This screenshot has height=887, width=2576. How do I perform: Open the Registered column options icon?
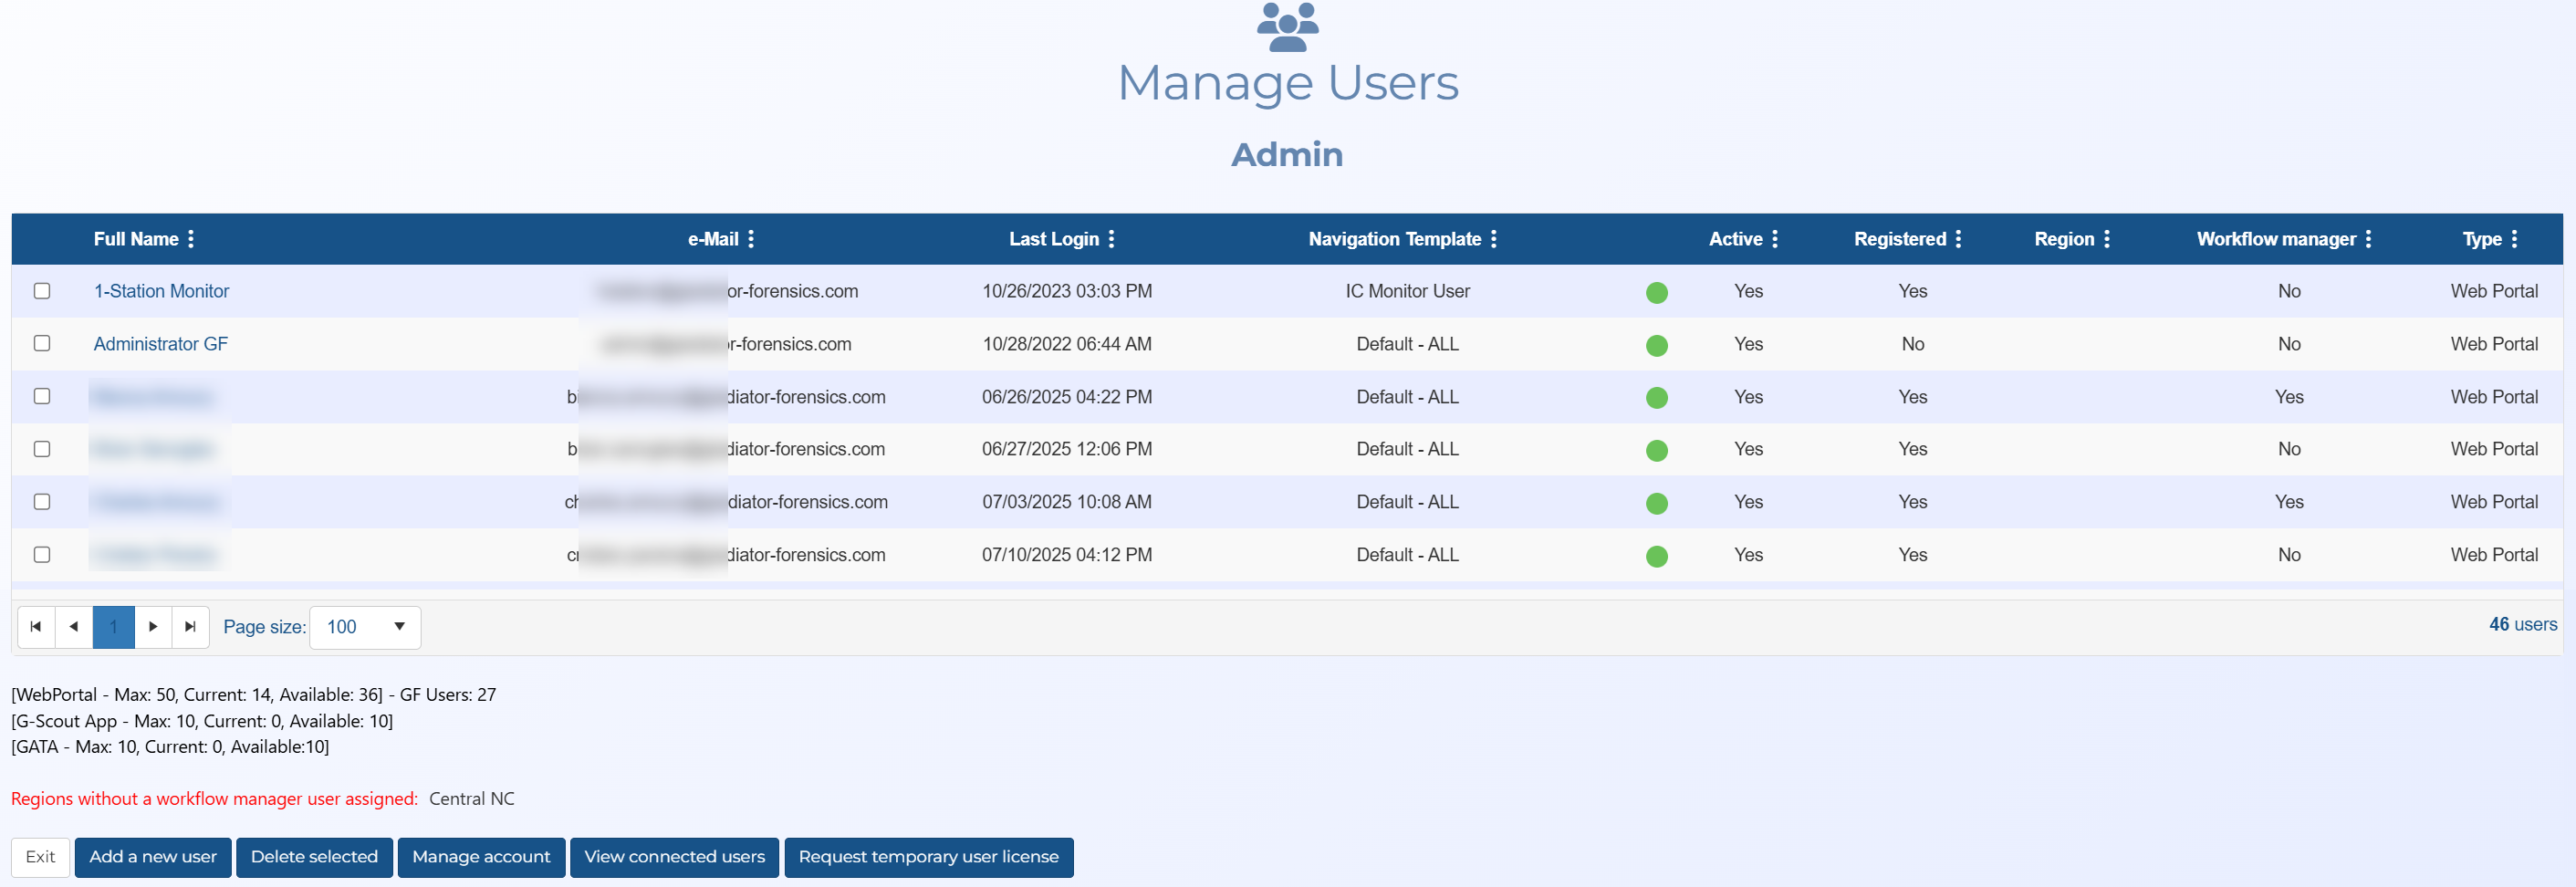(1957, 239)
